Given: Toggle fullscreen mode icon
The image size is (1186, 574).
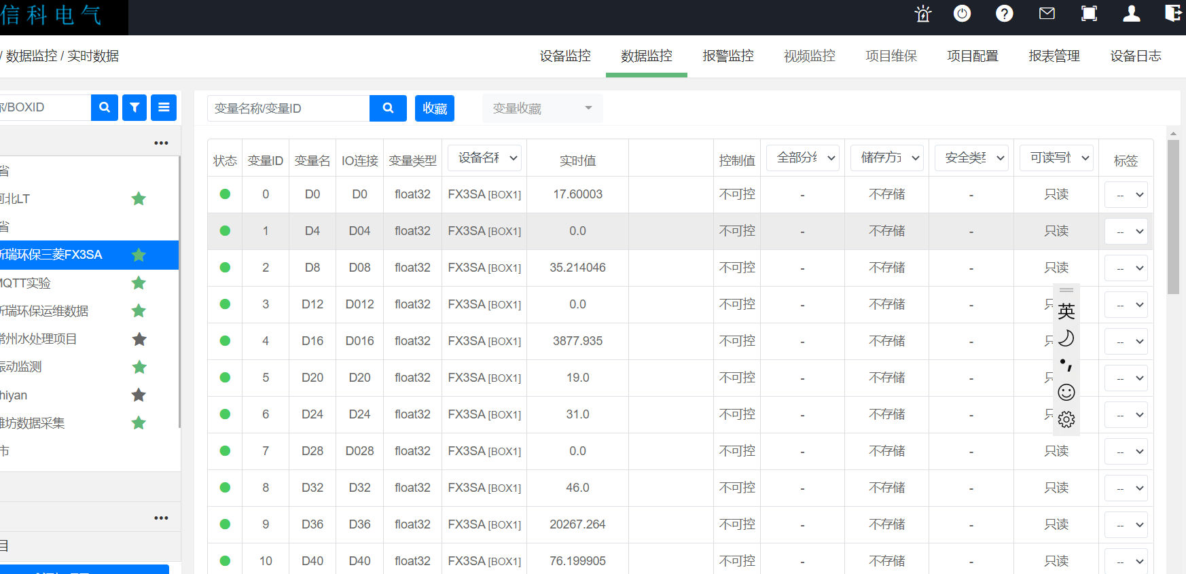Looking at the screenshot, I should pyautogui.click(x=1089, y=14).
